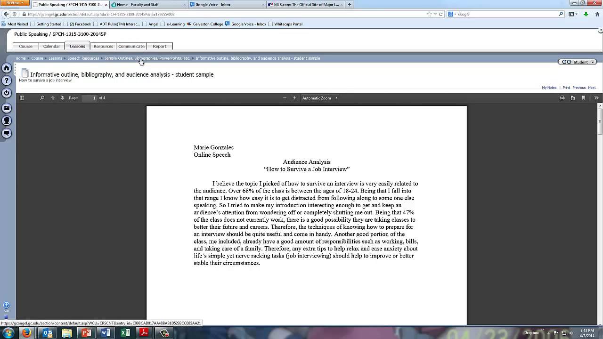Viewport: 603px width, 339px height.
Task: Open the Report tab
Action: click(x=159, y=46)
